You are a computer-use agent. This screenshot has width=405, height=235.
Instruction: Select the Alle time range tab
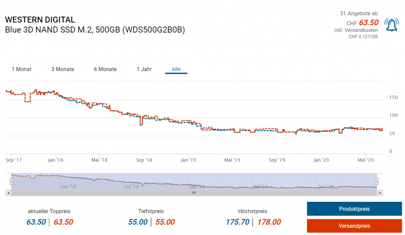[176, 69]
